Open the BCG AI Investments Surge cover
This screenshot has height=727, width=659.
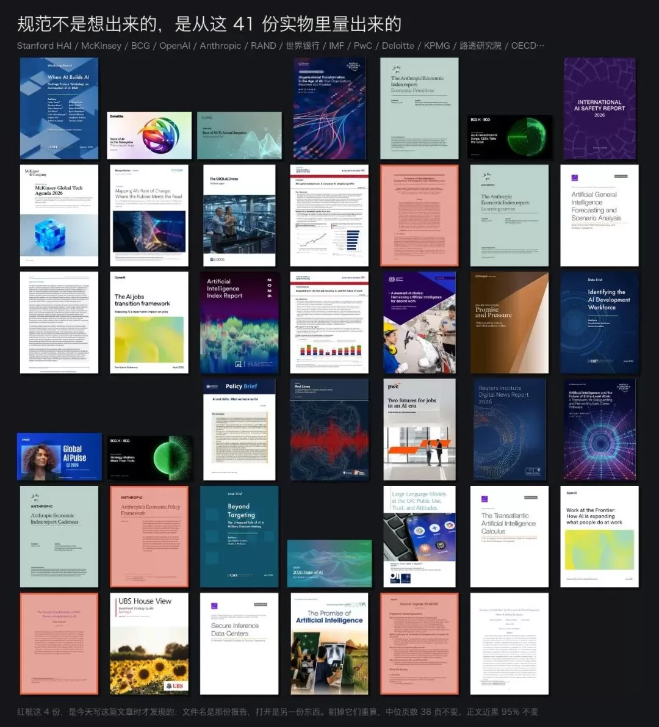pos(510,137)
